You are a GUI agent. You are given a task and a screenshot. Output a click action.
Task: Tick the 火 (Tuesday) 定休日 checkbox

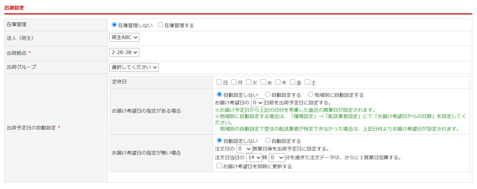click(x=249, y=82)
